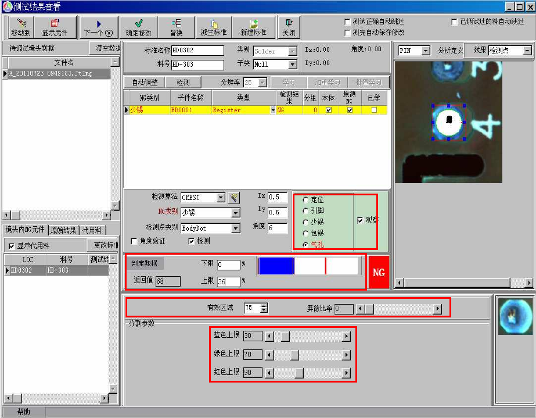Image resolution: width=536 pixels, height=418 pixels.
Task: Expand the 子类 Null dropdown
Action: tap(293, 65)
